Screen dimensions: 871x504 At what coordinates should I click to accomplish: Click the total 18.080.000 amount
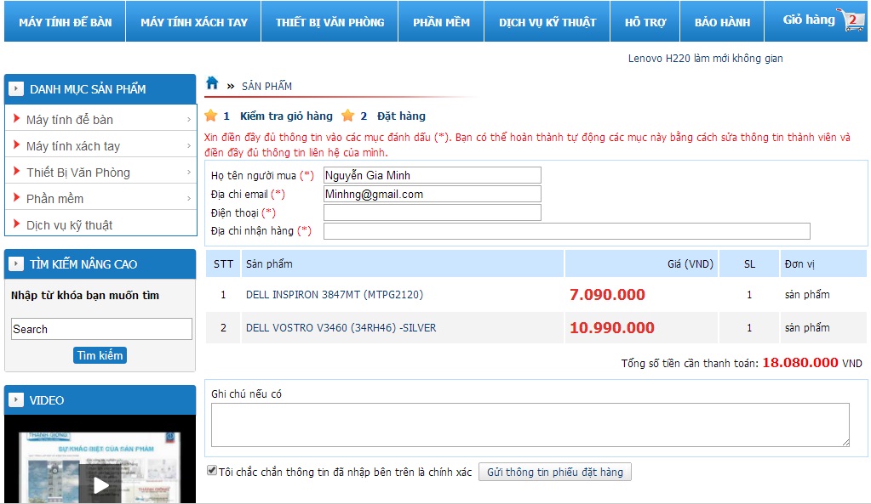799,363
